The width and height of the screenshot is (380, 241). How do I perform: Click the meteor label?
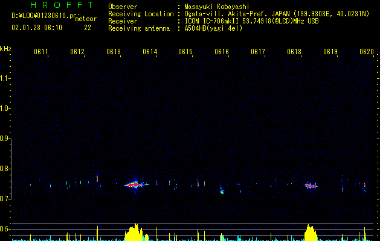point(86,19)
